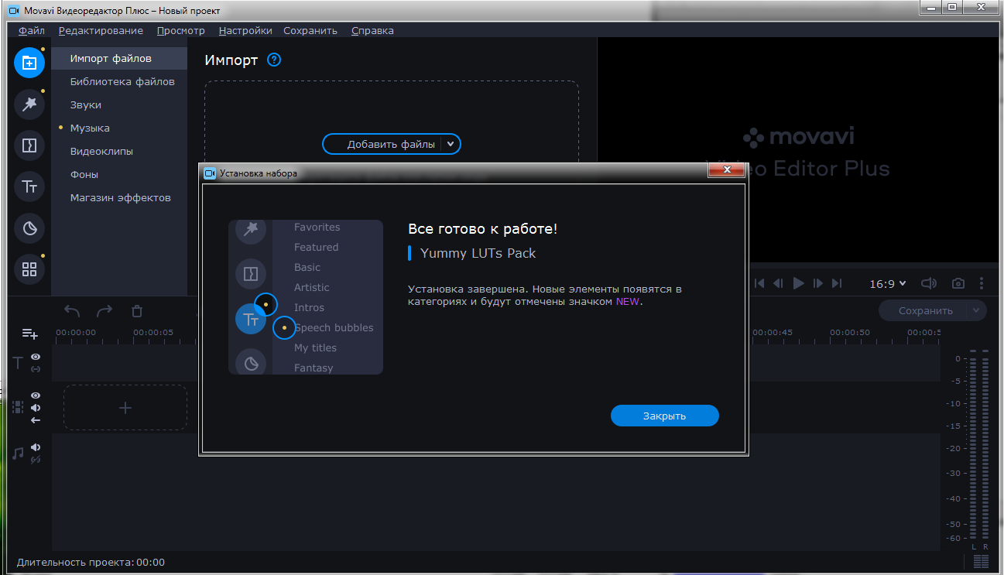Click the title track T icon
Image resolution: width=1004 pixels, height=575 pixels.
pyautogui.click(x=19, y=363)
